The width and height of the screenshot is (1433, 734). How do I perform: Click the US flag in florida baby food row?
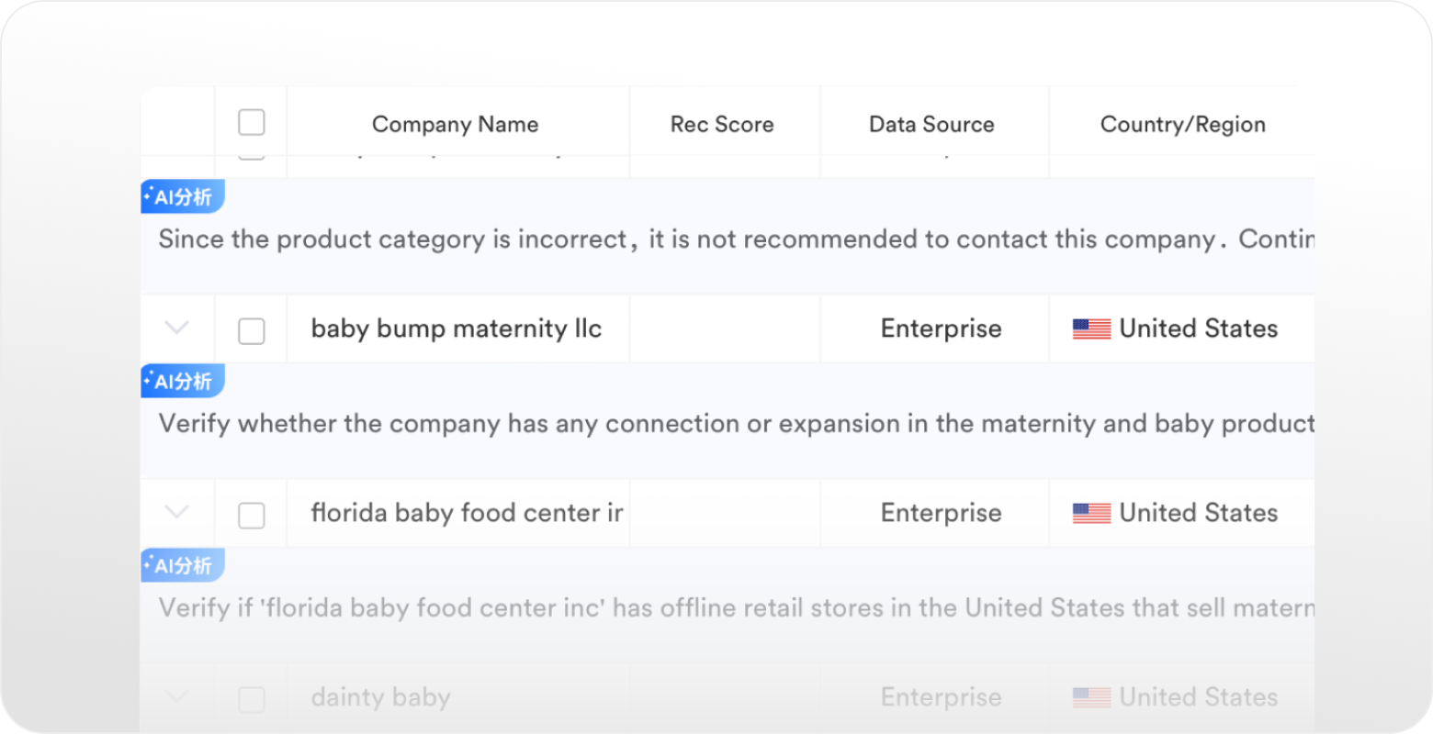1091,514
